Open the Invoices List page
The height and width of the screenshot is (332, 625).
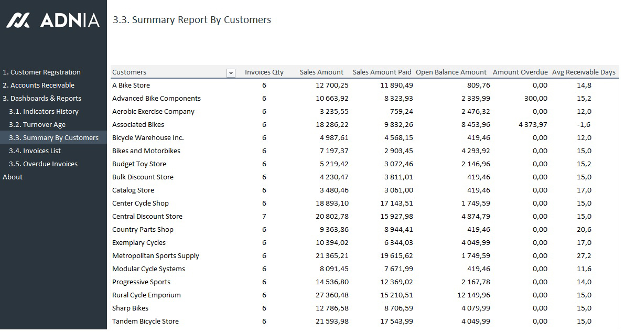click(x=35, y=151)
